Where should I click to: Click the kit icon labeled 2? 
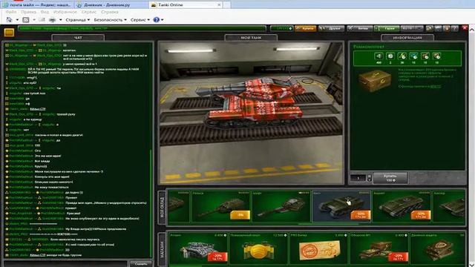(x=390, y=56)
